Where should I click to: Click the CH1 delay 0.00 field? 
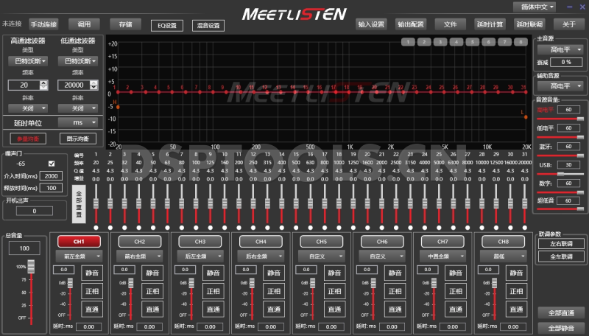point(88,326)
